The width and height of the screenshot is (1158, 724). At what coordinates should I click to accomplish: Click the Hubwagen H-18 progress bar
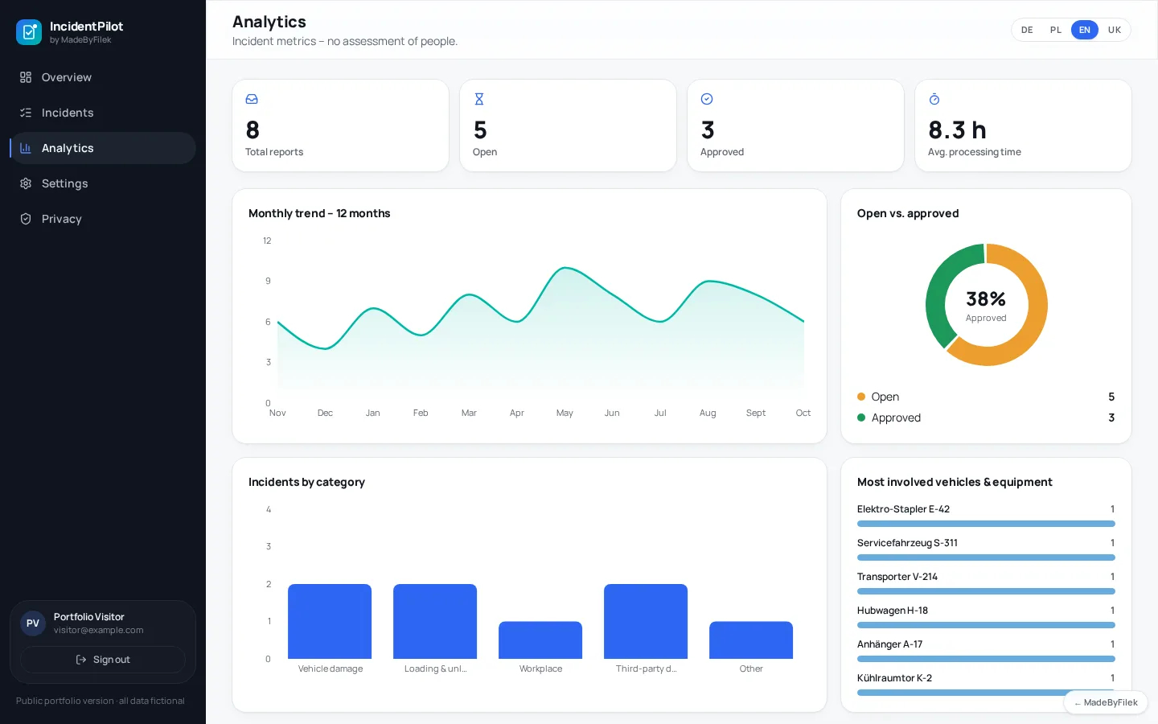tap(986, 625)
